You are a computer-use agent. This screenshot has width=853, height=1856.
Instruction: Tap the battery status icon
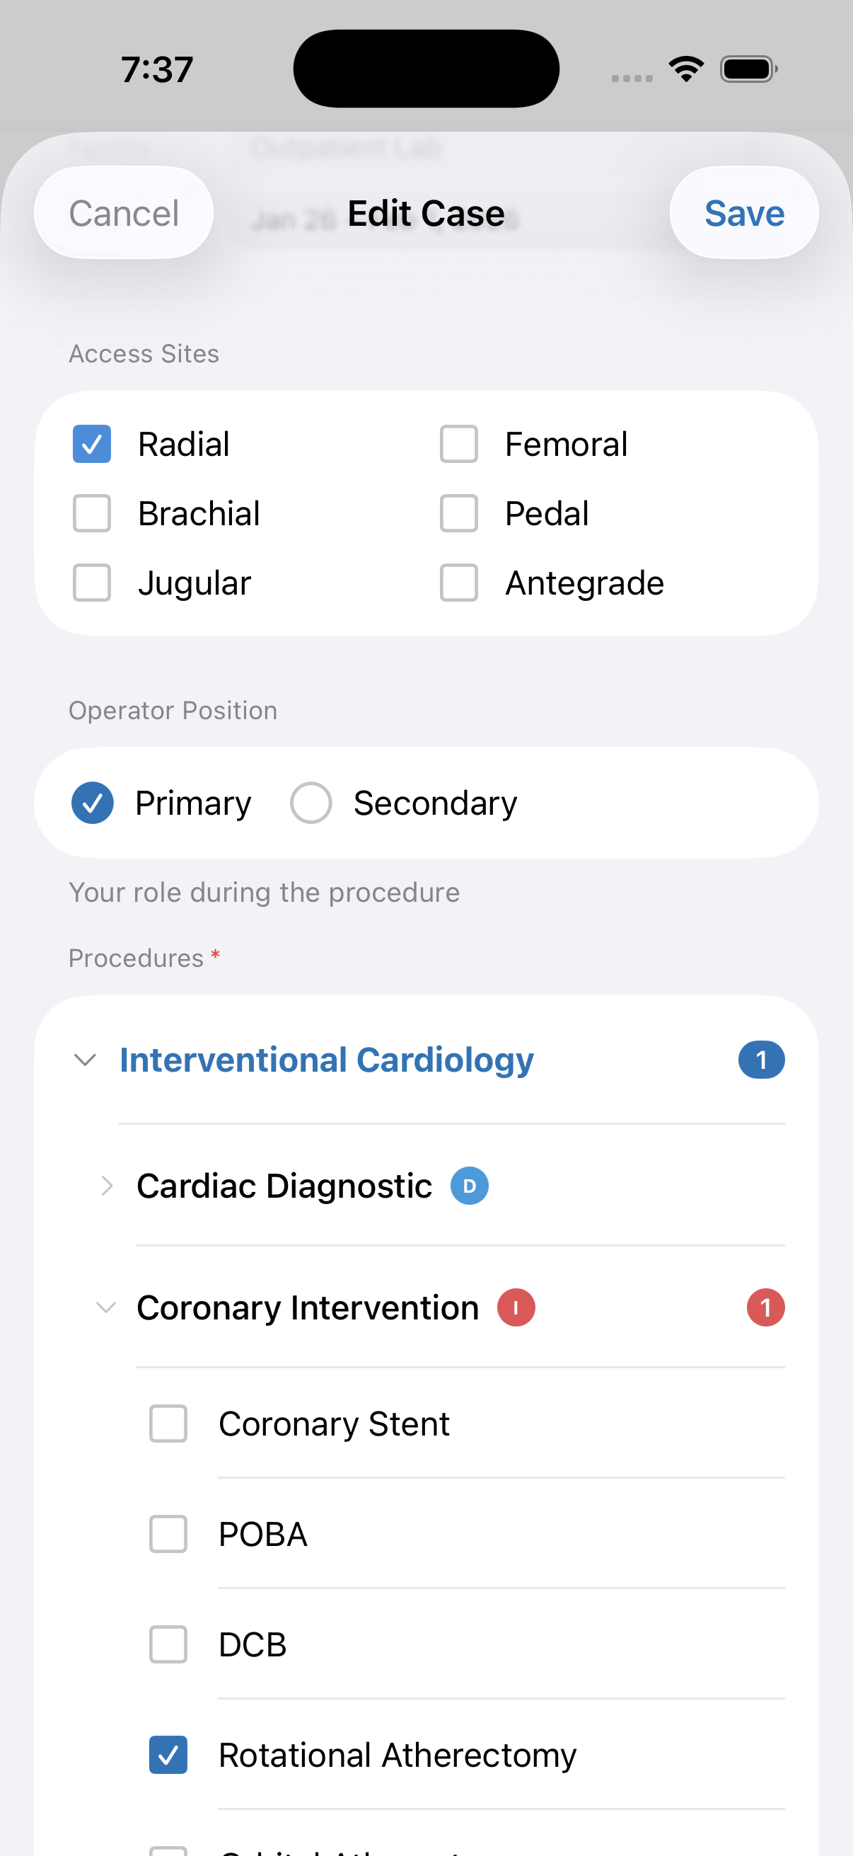(748, 69)
